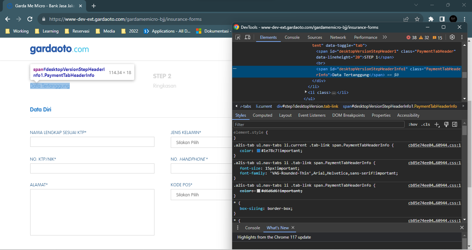Click the address bar URL
Screen dimensions: 472x250
[x=125, y=19]
